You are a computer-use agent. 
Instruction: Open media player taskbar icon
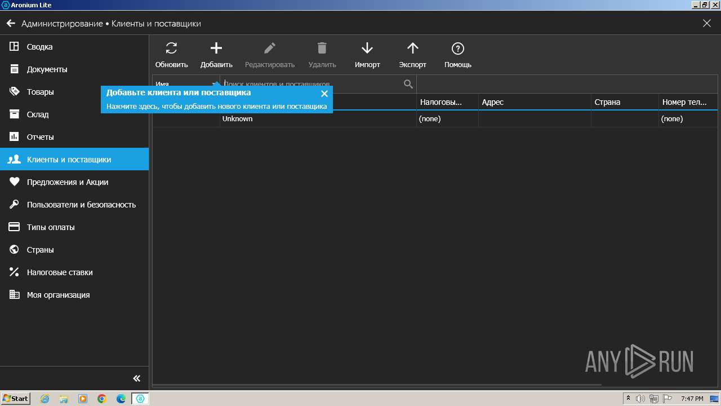83,399
